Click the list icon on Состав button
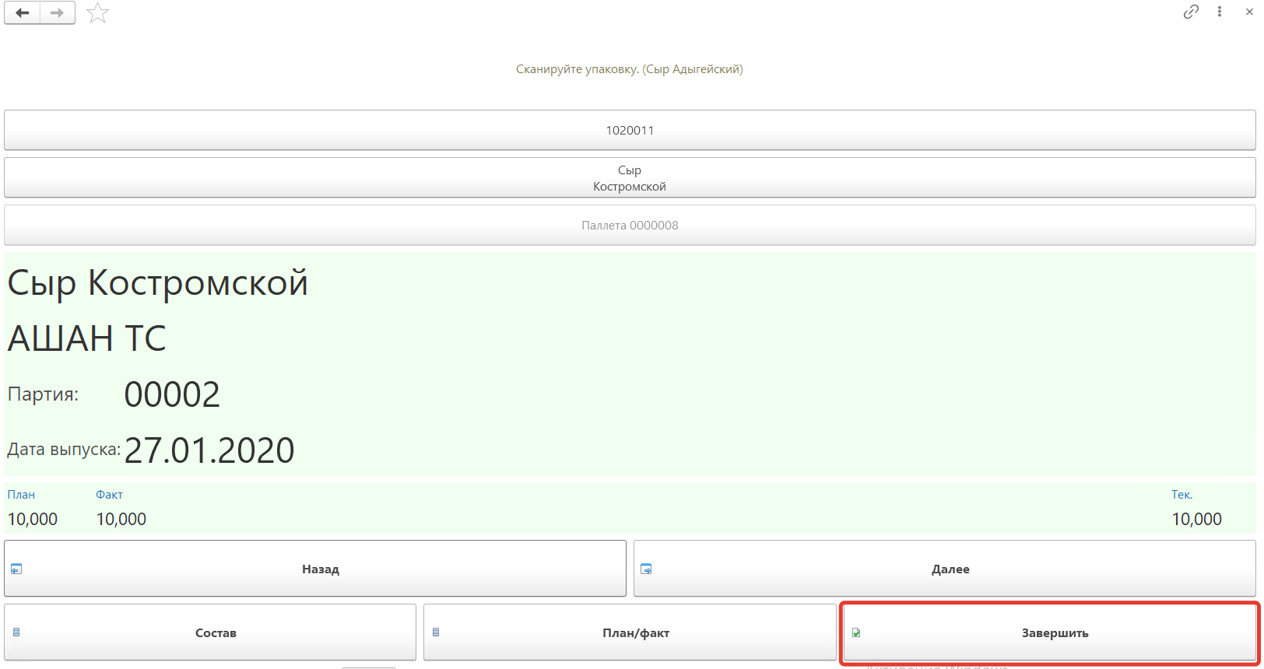The height and width of the screenshot is (669, 1264). tap(16, 632)
